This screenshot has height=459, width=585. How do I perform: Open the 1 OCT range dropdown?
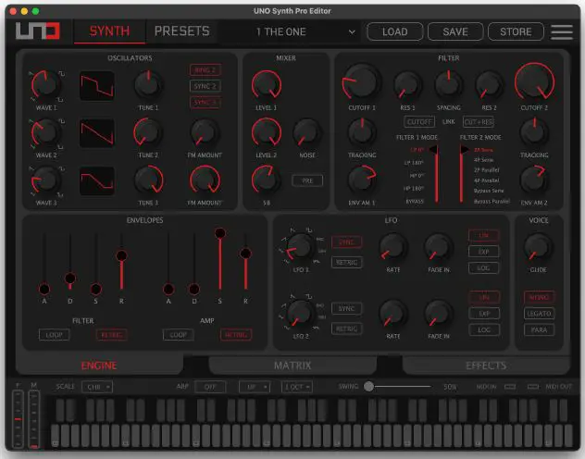tap(297, 387)
